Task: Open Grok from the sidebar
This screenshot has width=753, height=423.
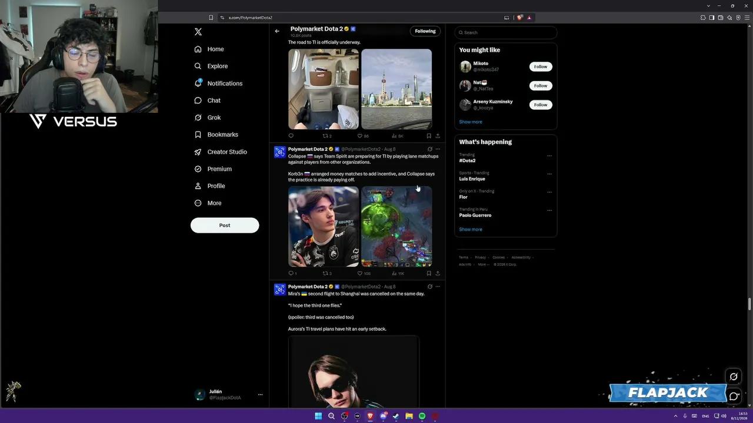Action: click(x=207, y=117)
